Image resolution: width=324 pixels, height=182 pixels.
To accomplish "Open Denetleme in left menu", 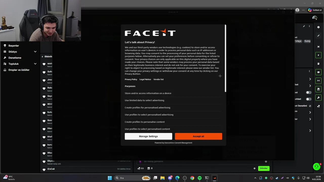I will pos(15,58).
